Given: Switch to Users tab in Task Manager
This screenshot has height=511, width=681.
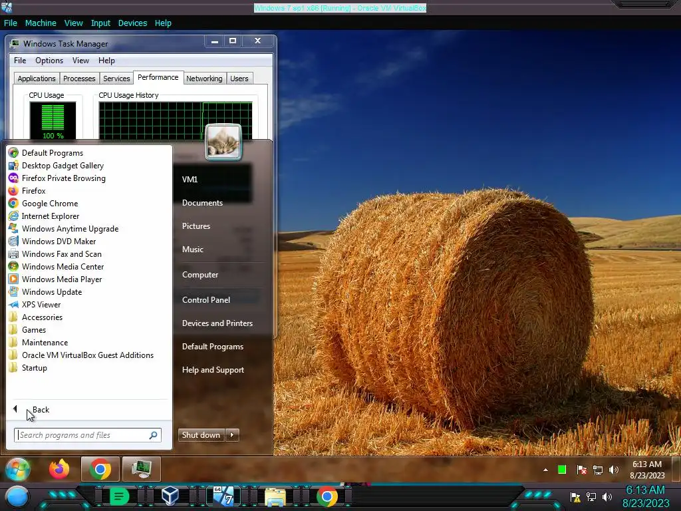Looking at the screenshot, I should pyautogui.click(x=239, y=79).
